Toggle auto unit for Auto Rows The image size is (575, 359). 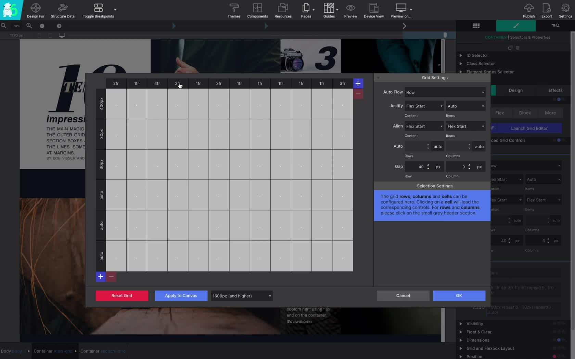tap(438, 146)
